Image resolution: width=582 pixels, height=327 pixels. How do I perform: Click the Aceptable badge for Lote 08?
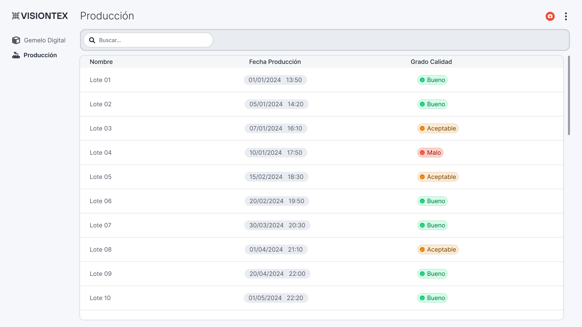(x=438, y=249)
